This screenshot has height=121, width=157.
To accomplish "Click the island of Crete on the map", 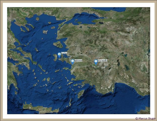I will 40,108.
